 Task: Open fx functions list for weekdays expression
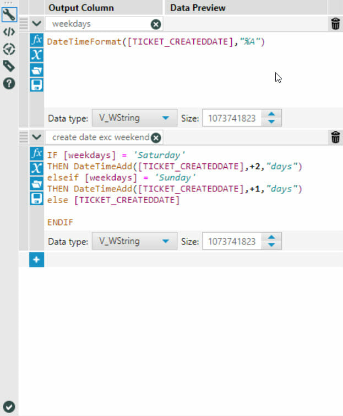36,40
